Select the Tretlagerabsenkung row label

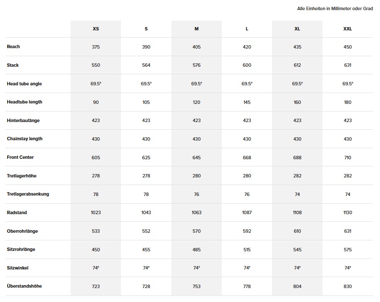28,194
